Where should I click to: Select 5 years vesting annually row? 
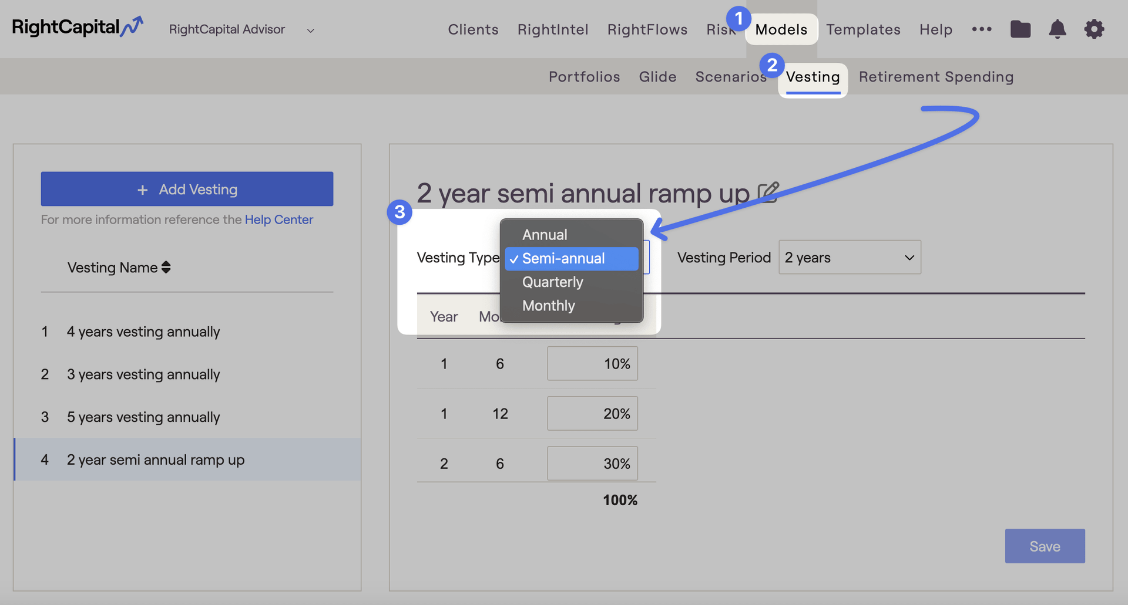(187, 417)
